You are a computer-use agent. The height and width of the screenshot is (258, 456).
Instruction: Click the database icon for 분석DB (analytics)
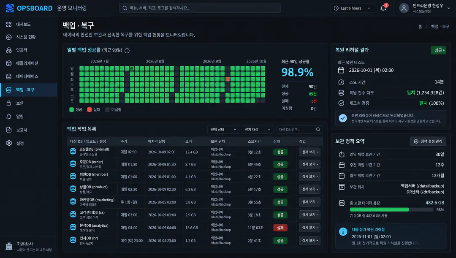[x=73, y=228]
